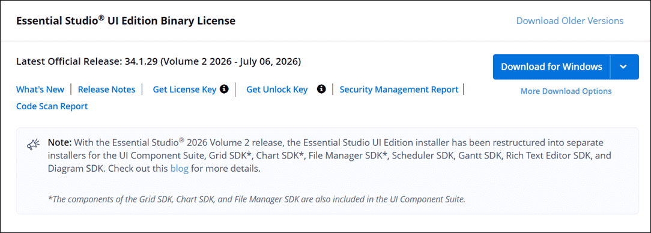Click the megaphone icon in the note
Viewport: 651px width, 233px height.
tap(34, 144)
